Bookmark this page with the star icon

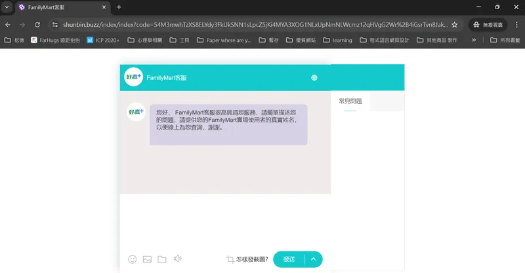pyautogui.click(x=454, y=25)
